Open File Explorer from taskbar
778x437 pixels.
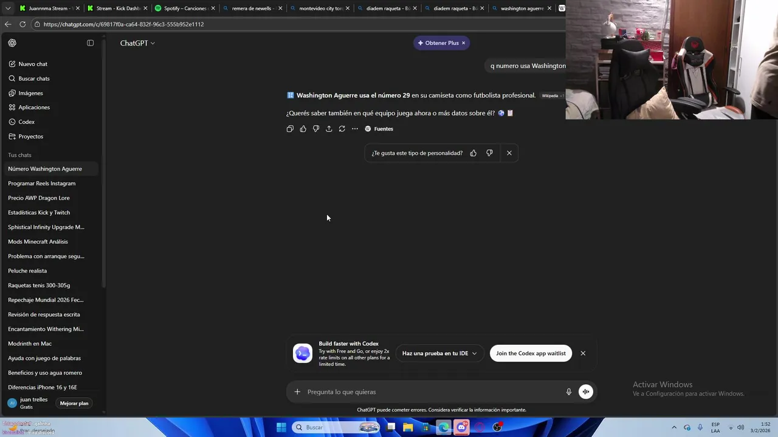coord(408,427)
